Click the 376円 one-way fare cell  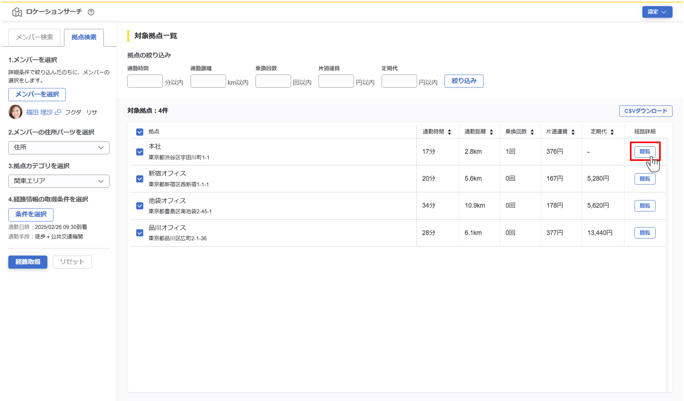click(x=555, y=151)
